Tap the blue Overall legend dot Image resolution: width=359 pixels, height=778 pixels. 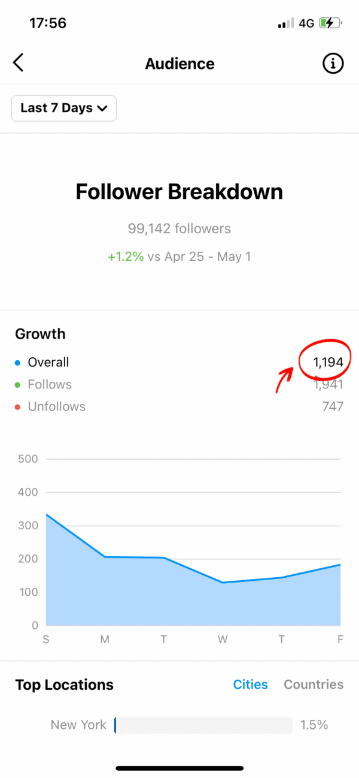pyautogui.click(x=18, y=363)
